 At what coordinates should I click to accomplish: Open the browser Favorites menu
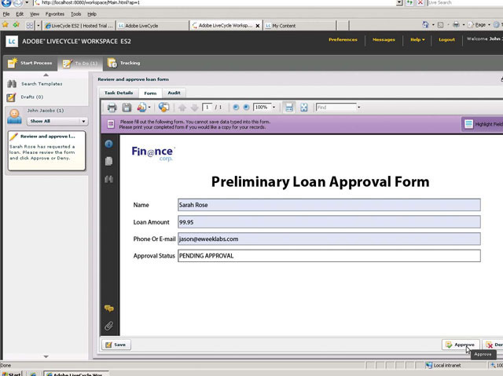[55, 14]
